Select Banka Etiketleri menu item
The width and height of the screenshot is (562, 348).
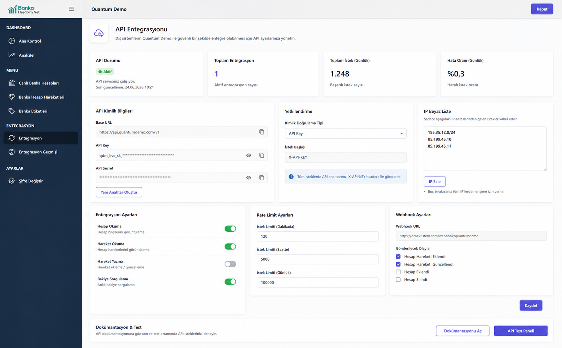[41, 111]
